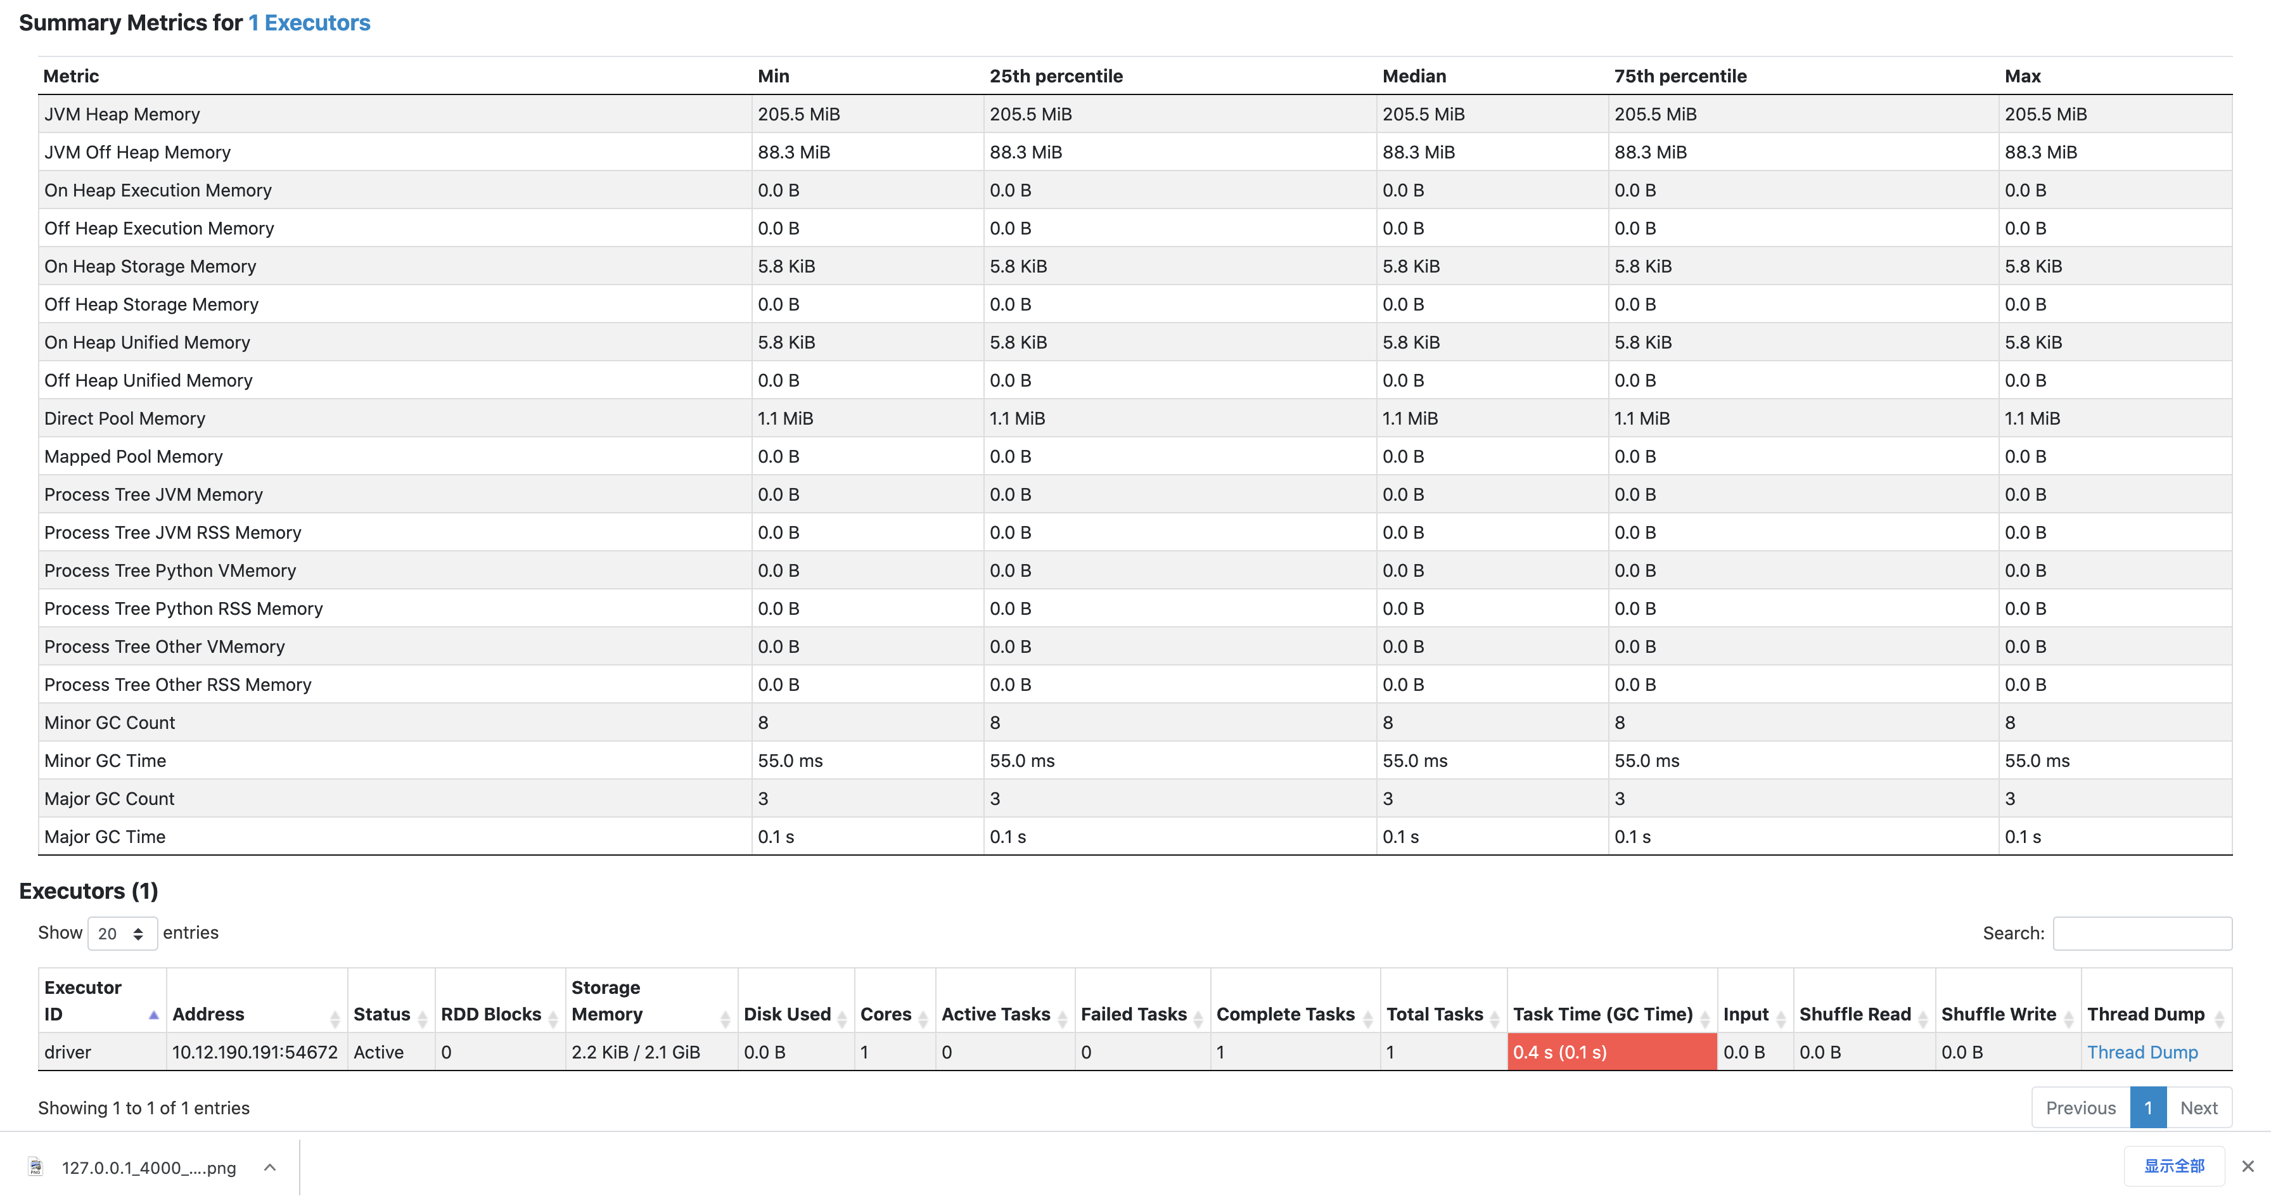The image size is (2271, 1203).
Task: Click the sort arrows in Address column
Action: [x=334, y=1019]
